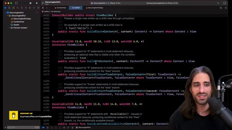
Task: Go forward in editor history
Action: [49, 8]
